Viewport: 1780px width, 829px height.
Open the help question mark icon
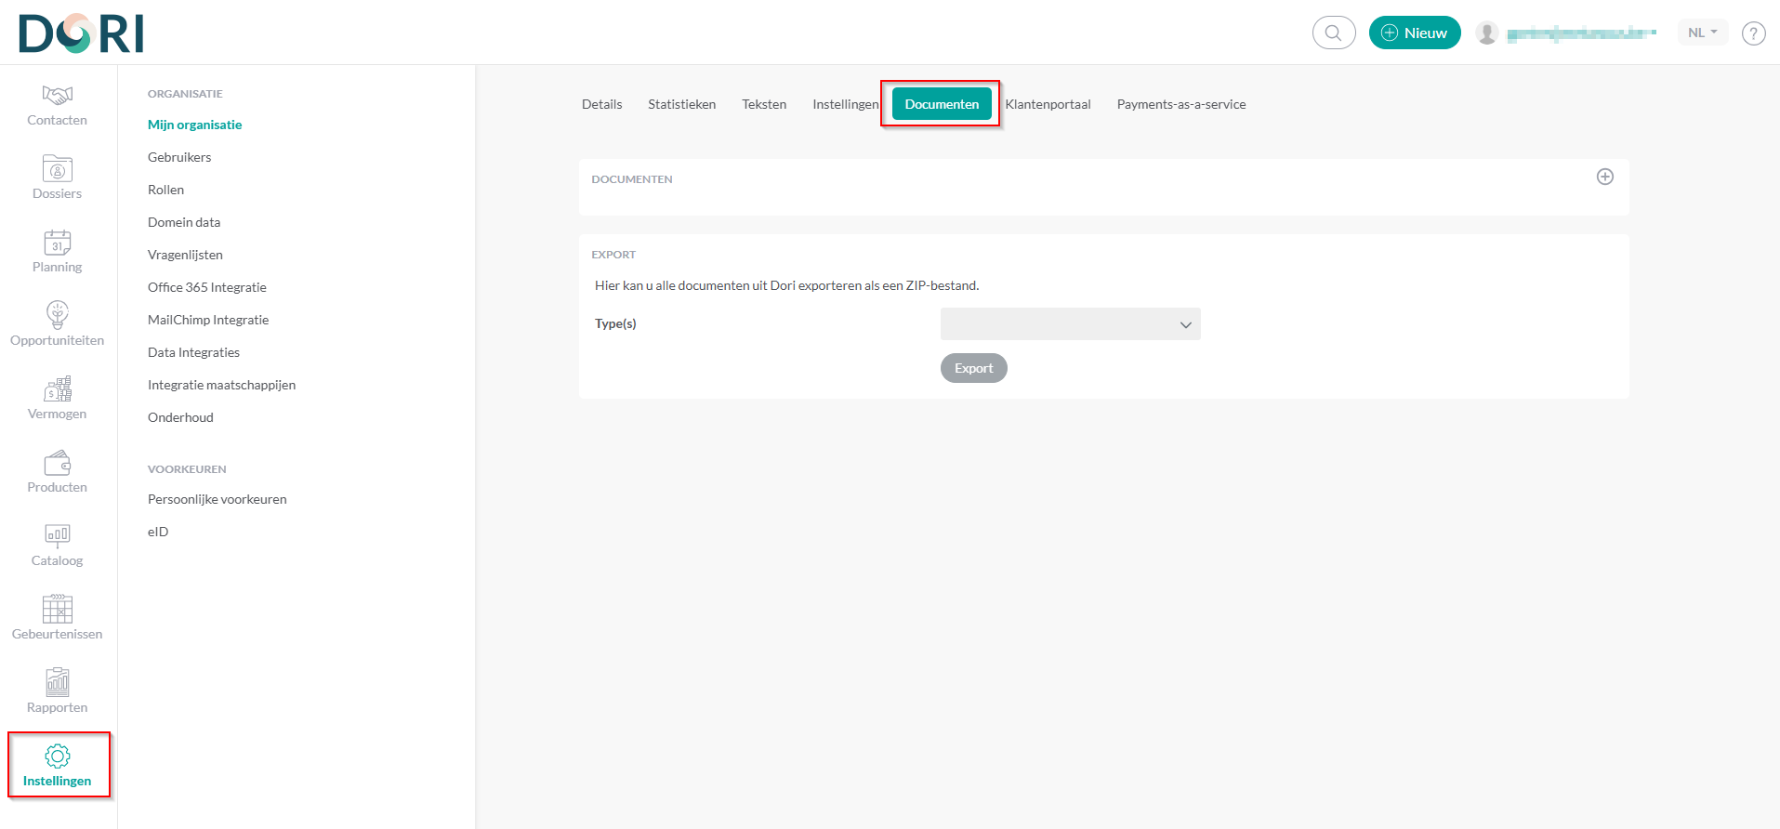(1753, 33)
